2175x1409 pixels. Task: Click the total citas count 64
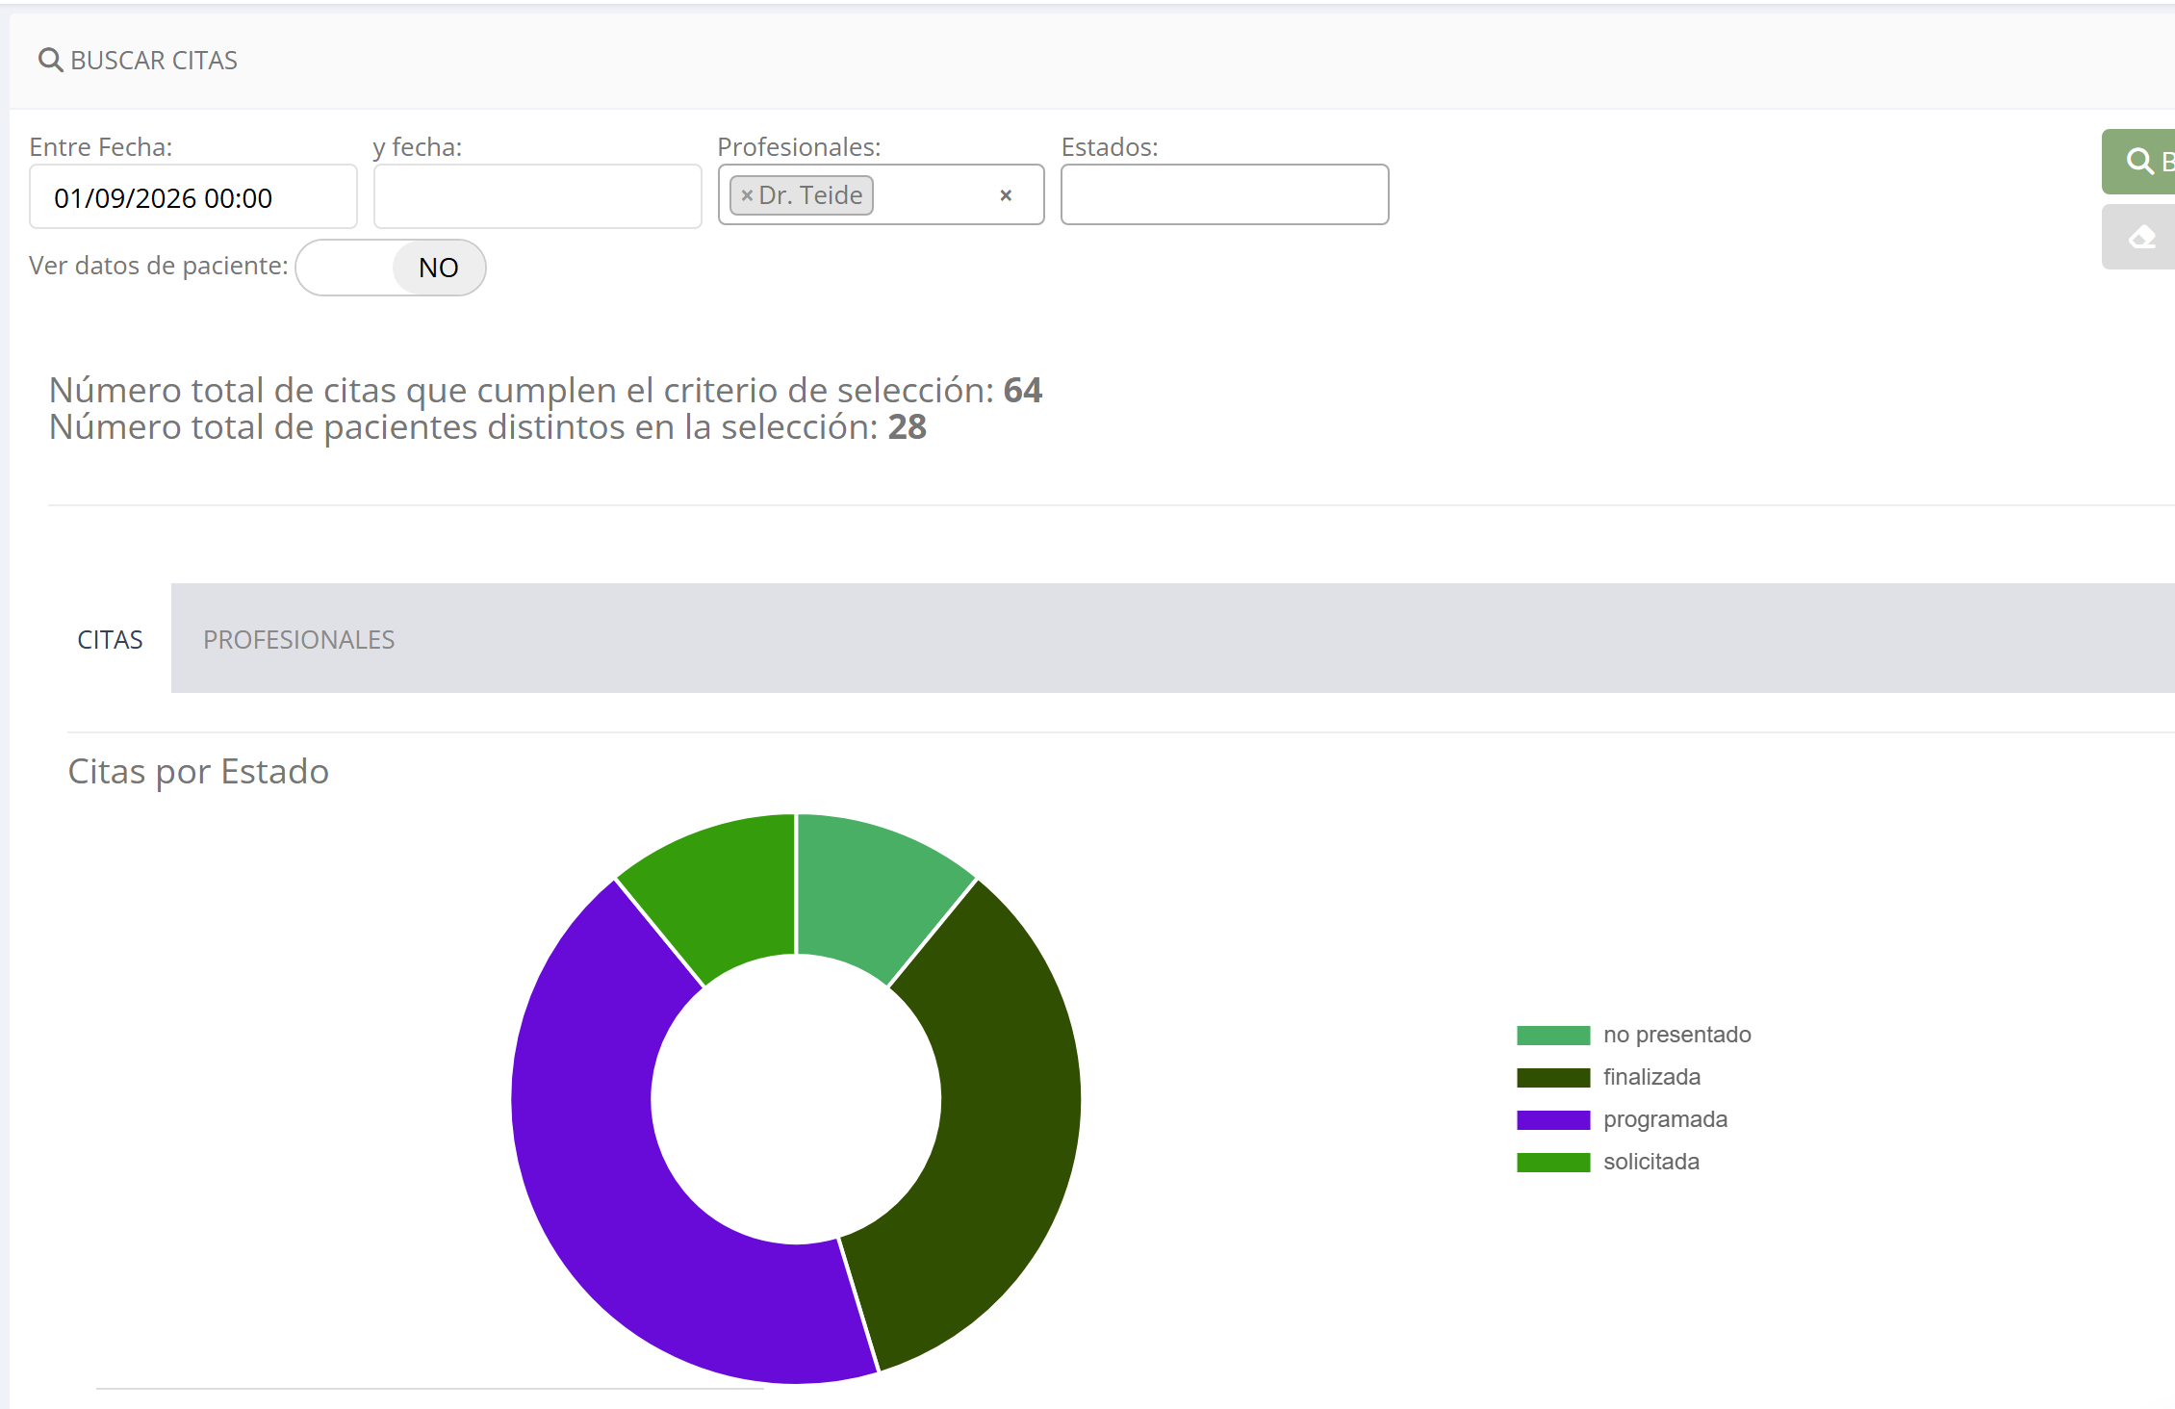point(1022,390)
